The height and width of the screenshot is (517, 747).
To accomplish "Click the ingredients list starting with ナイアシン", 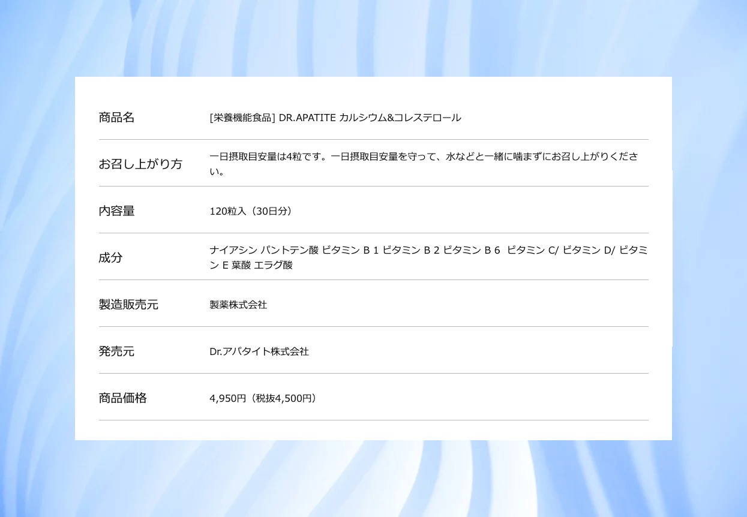I will pos(428,258).
